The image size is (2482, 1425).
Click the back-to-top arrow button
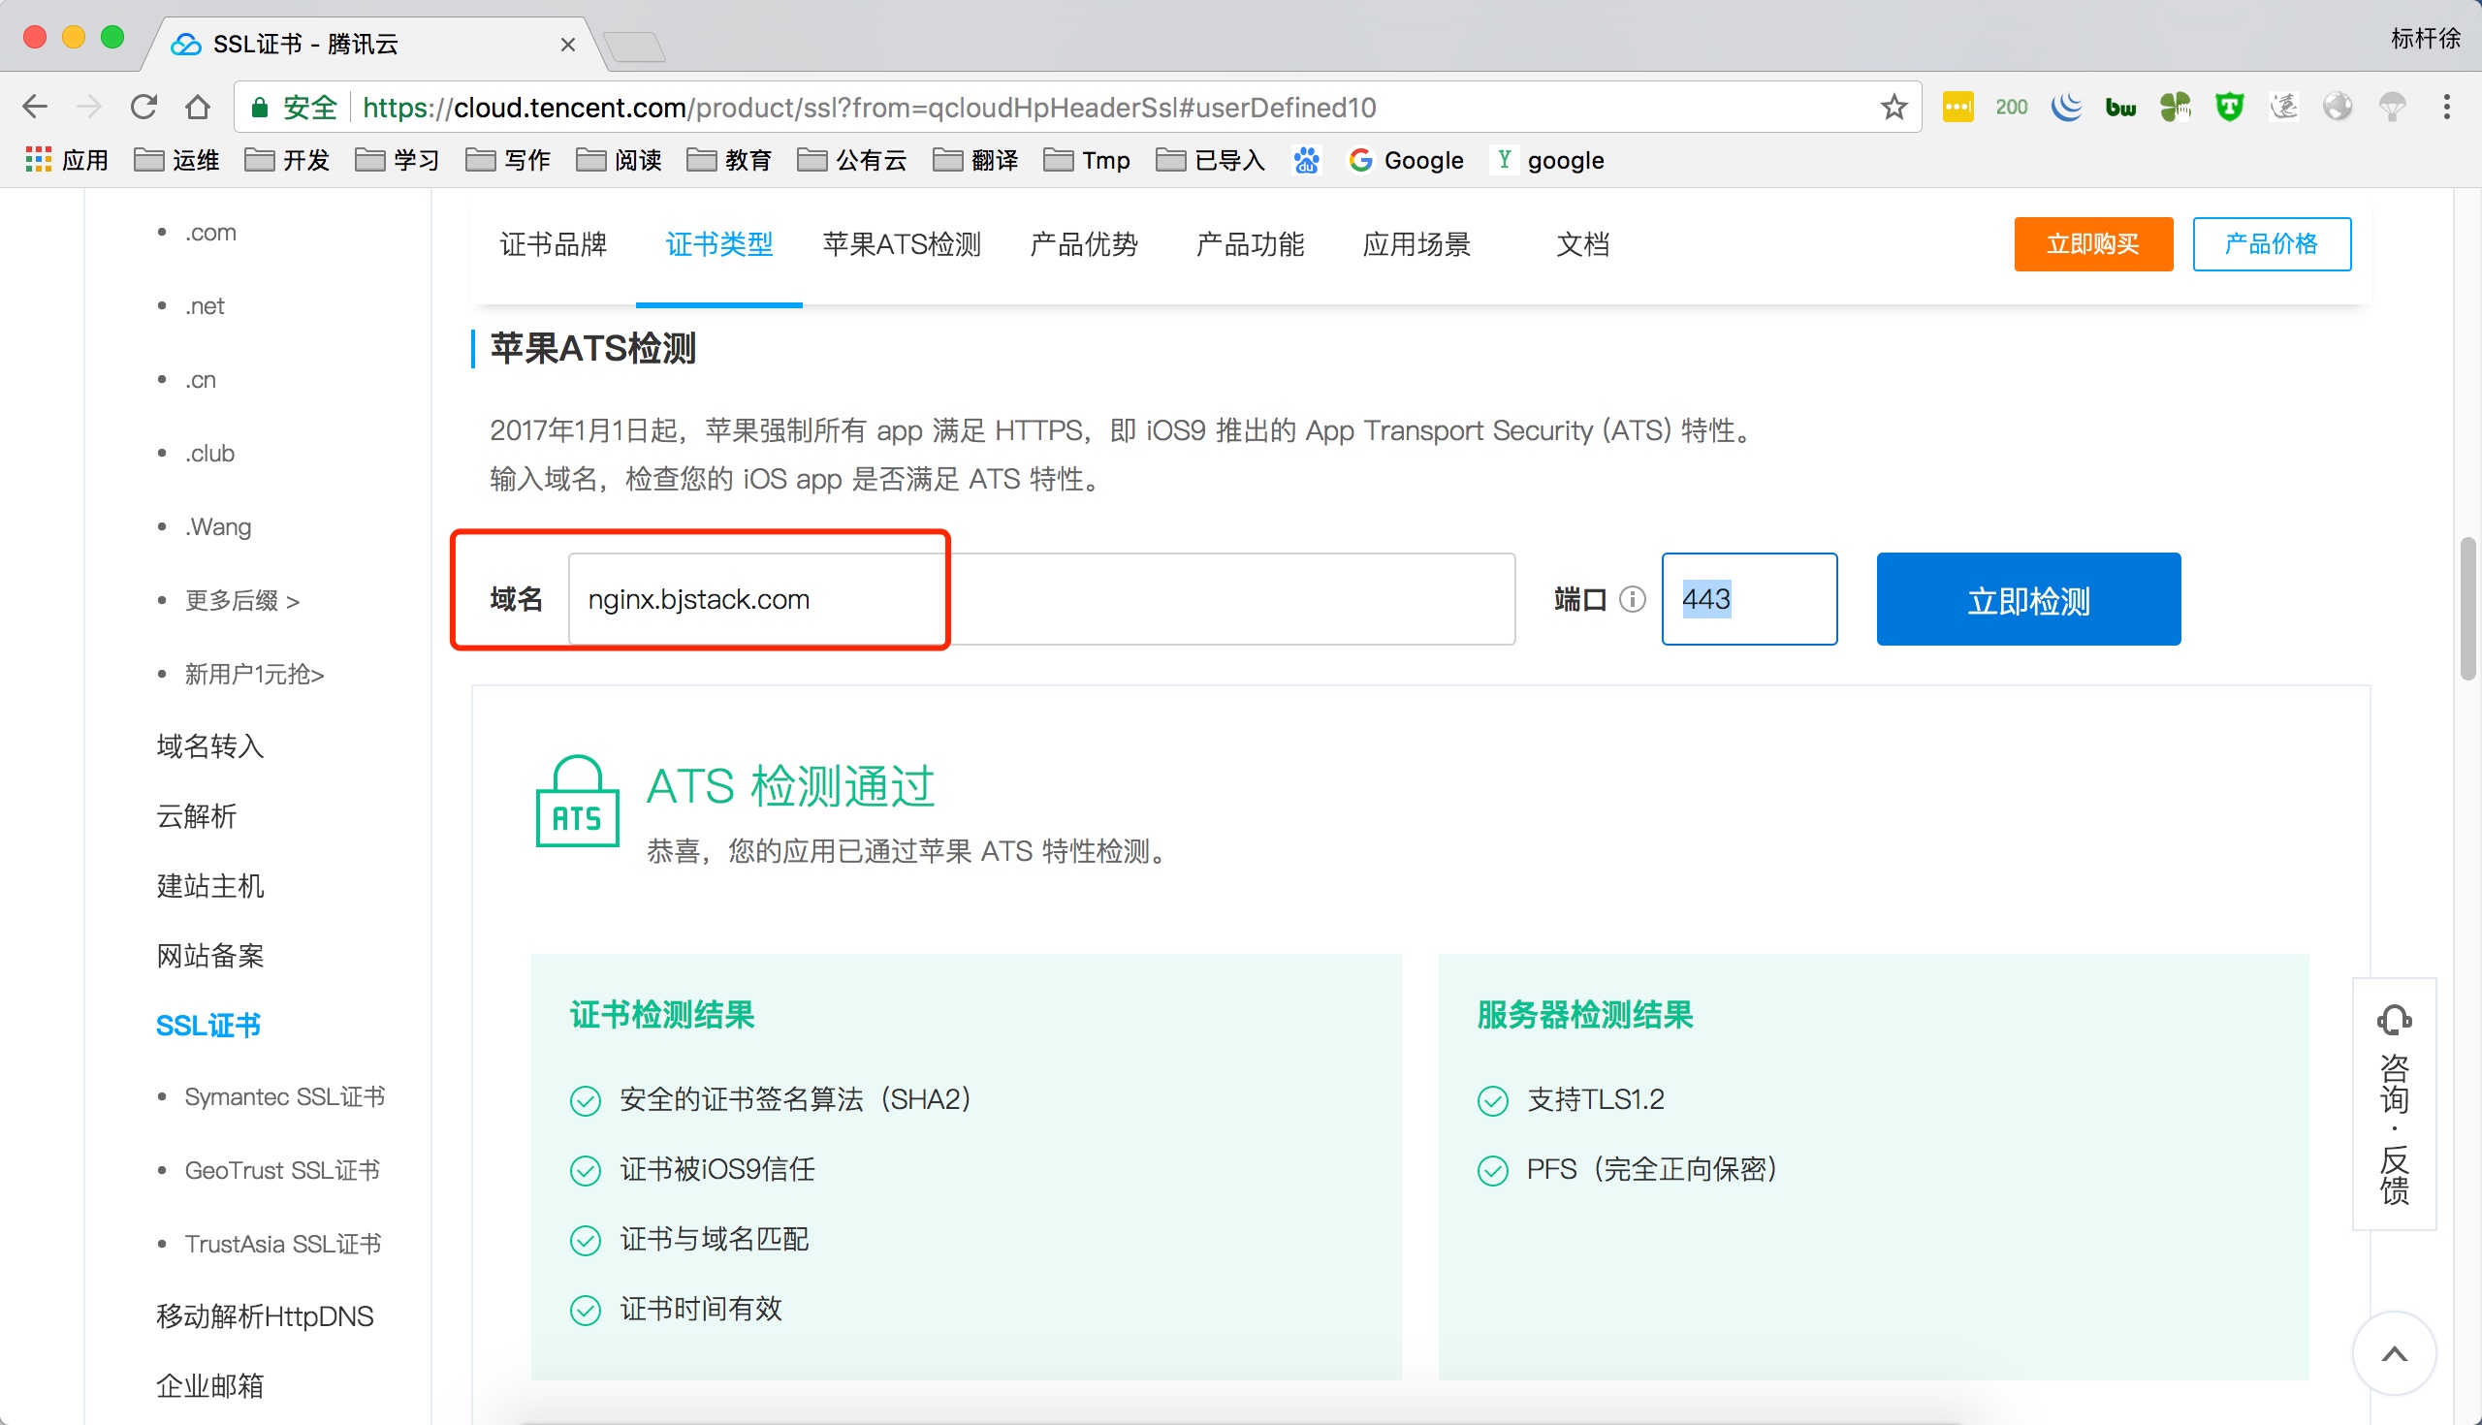[2394, 1353]
